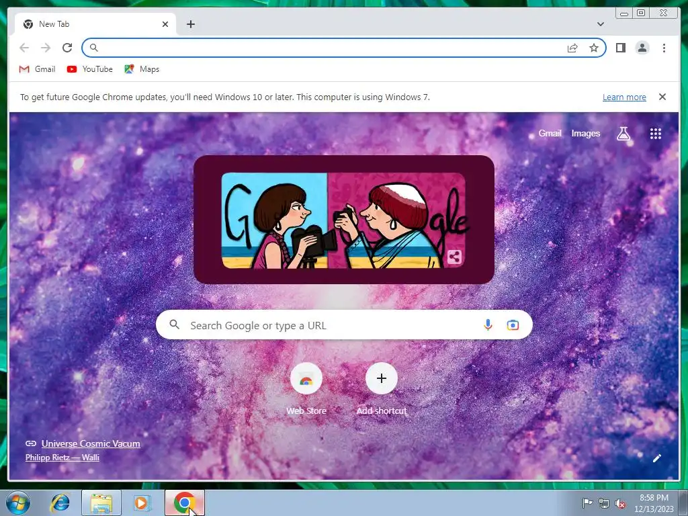The height and width of the screenshot is (516, 688).
Task: Open the Gmail bookmark
Action: point(38,69)
